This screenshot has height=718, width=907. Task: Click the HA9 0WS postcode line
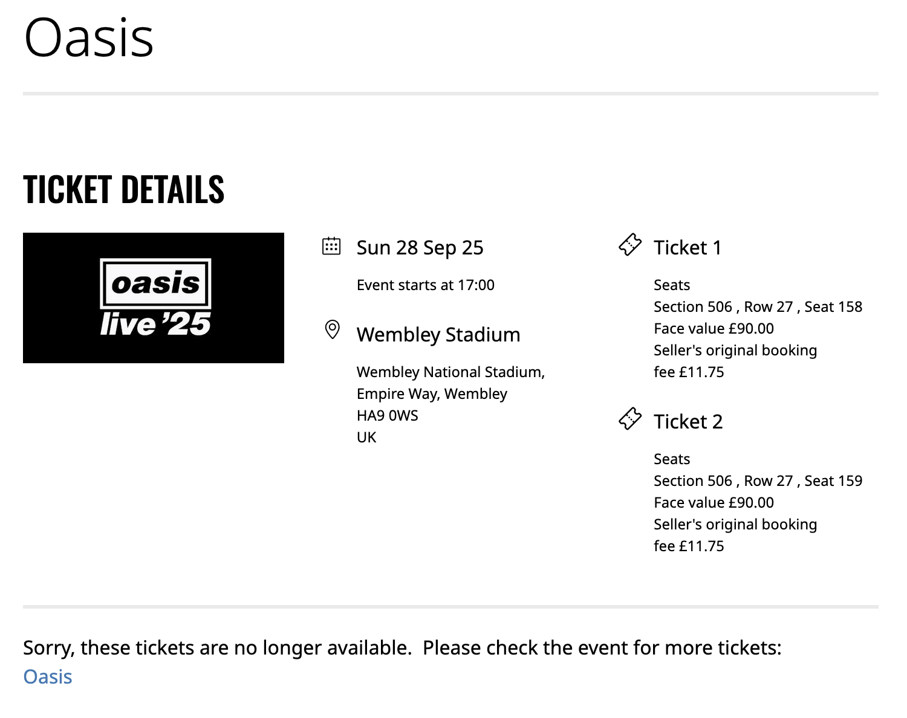pyautogui.click(x=387, y=416)
